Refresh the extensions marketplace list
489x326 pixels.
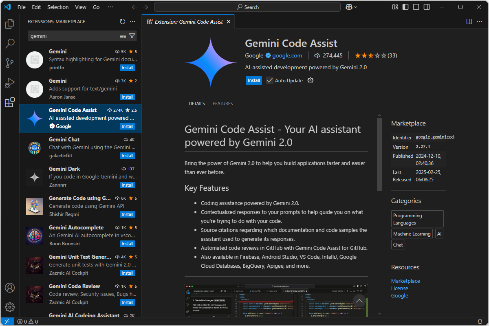[x=123, y=22]
